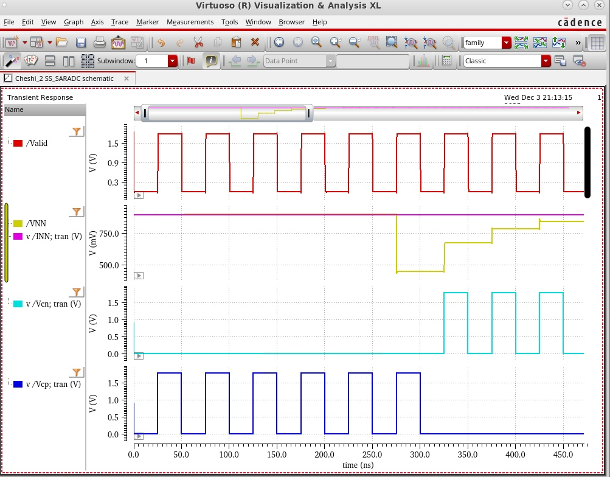The height and width of the screenshot is (477, 610).
Task: Select the v /Vcp trace entry
Action: pos(54,384)
